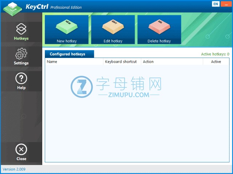Open the Help question mark section

(21, 81)
